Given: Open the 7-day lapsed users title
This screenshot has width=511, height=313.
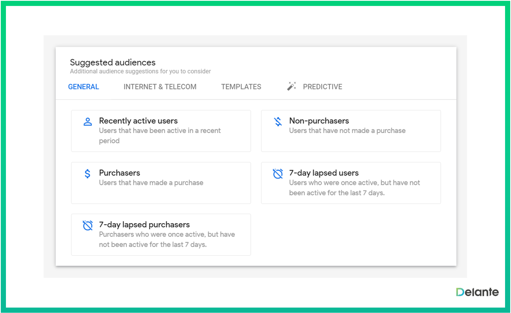Looking at the screenshot, I should [324, 173].
